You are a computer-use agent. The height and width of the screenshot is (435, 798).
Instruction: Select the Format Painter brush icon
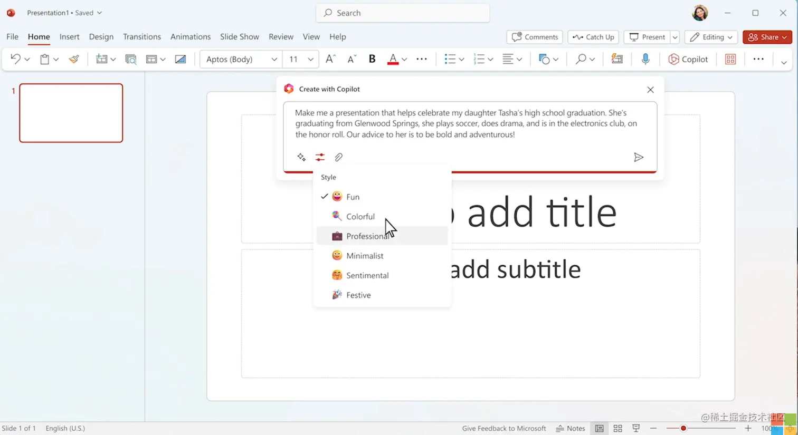(x=74, y=59)
